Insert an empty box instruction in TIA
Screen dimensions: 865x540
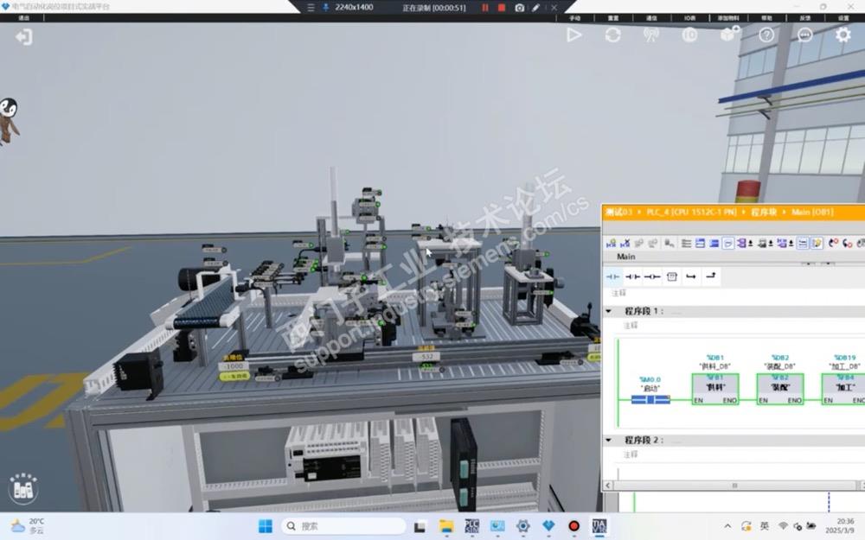[672, 276]
